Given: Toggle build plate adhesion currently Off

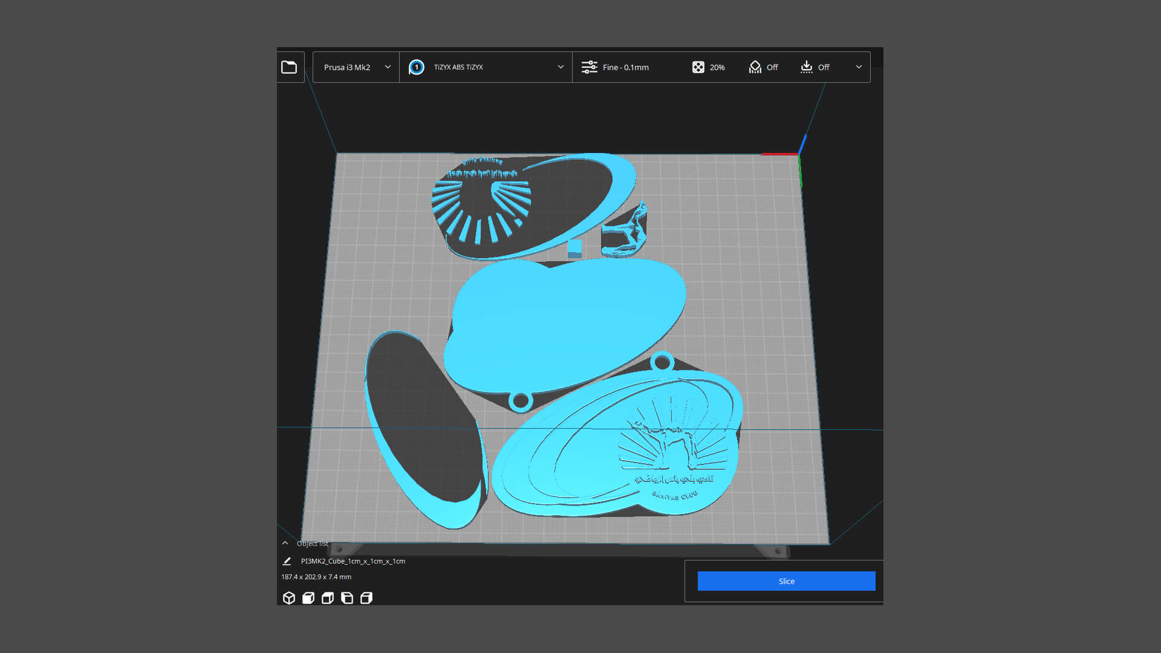Looking at the screenshot, I should tap(815, 67).
